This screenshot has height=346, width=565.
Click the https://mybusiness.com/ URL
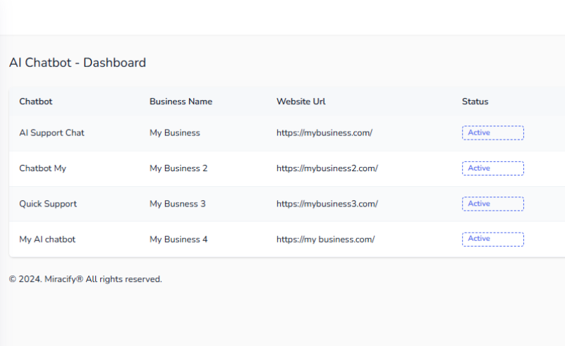[324, 133]
